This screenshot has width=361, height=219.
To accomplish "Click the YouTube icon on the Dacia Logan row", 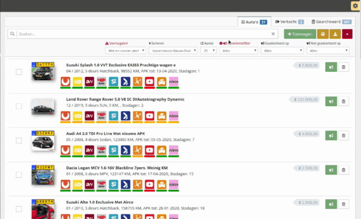I will point(149,185).
